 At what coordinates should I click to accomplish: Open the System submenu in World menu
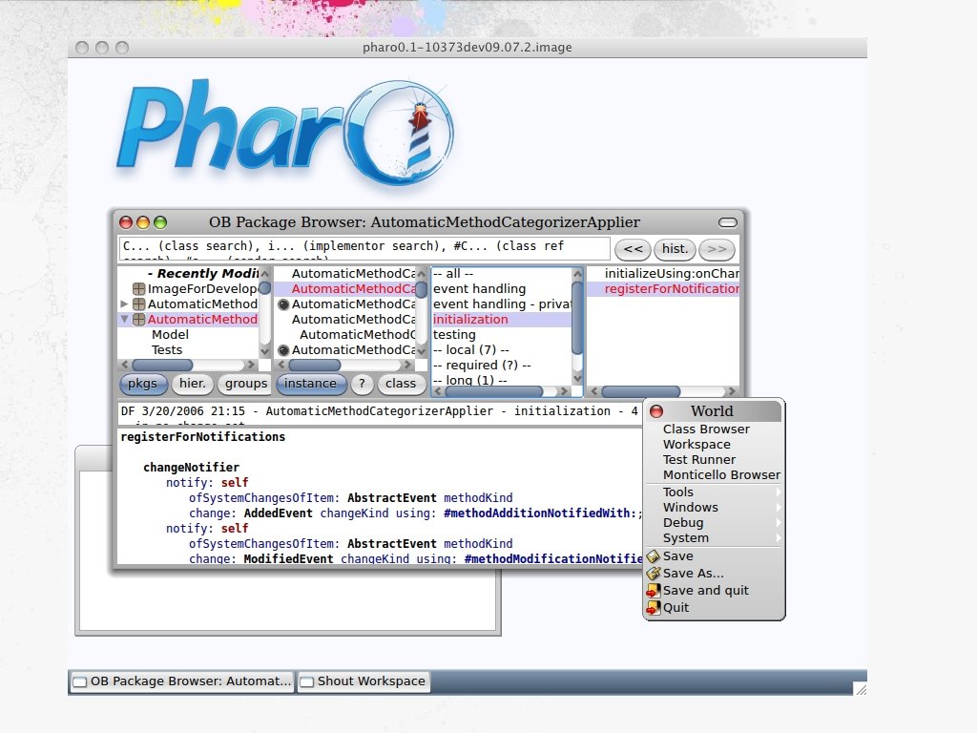(x=713, y=538)
